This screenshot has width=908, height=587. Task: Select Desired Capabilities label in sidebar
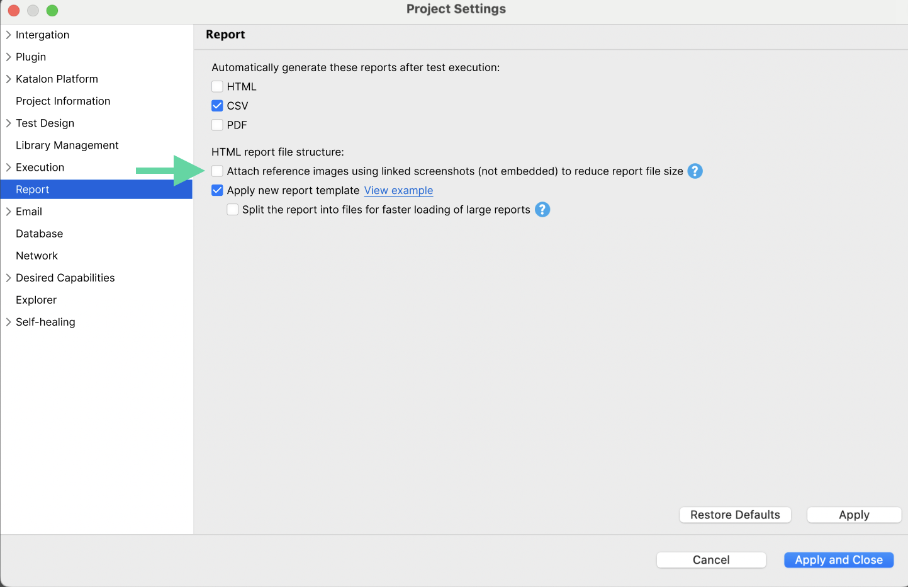65,278
